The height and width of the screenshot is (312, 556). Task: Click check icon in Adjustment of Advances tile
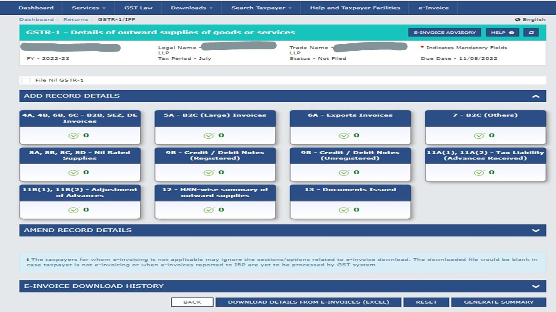pyautogui.click(x=73, y=210)
